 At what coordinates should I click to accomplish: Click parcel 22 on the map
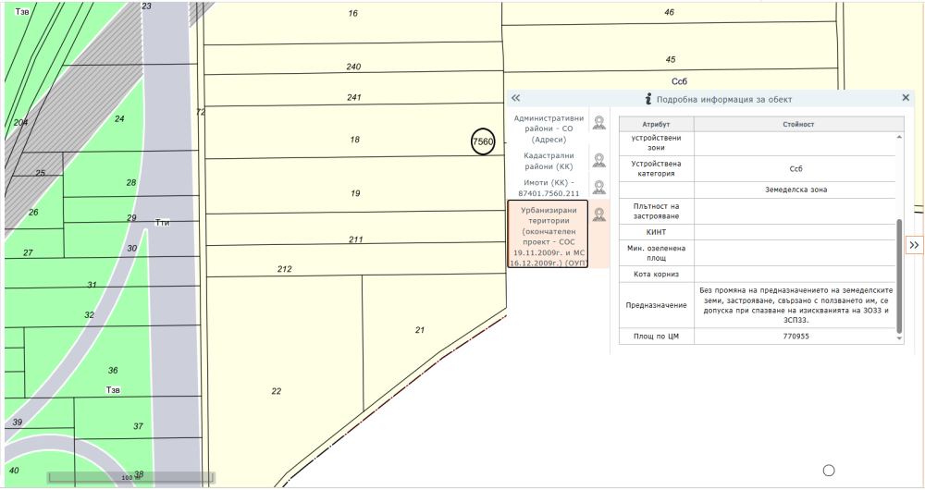tap(276, 391)
